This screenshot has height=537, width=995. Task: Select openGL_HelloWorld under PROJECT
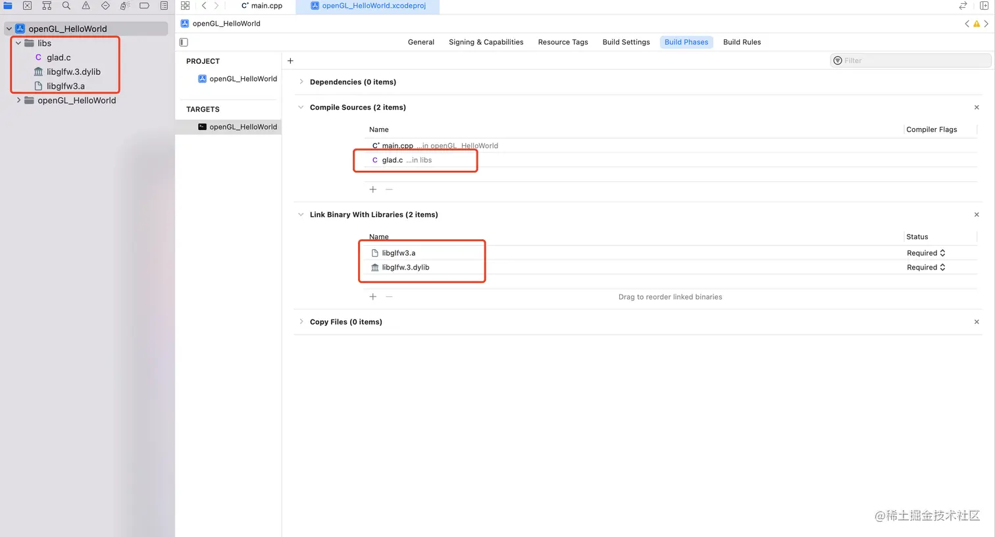click(238, 79)
